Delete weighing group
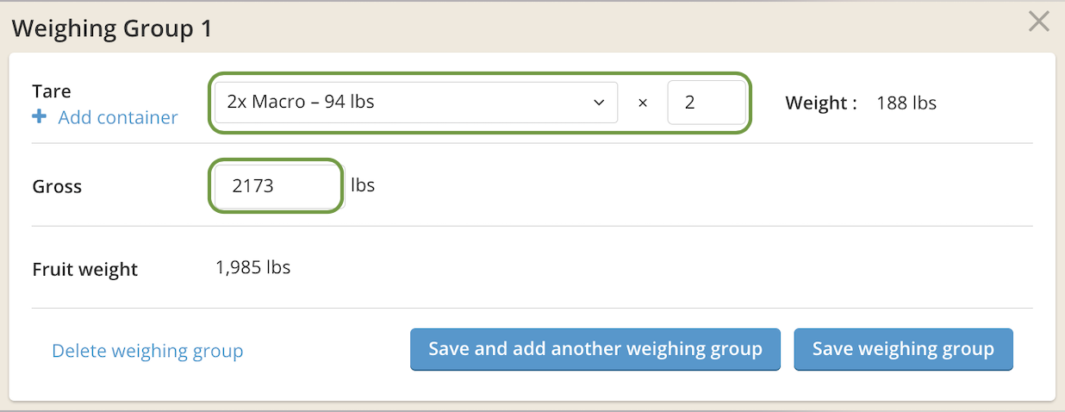The image size is (1065, 412). [x=147, y=351]
